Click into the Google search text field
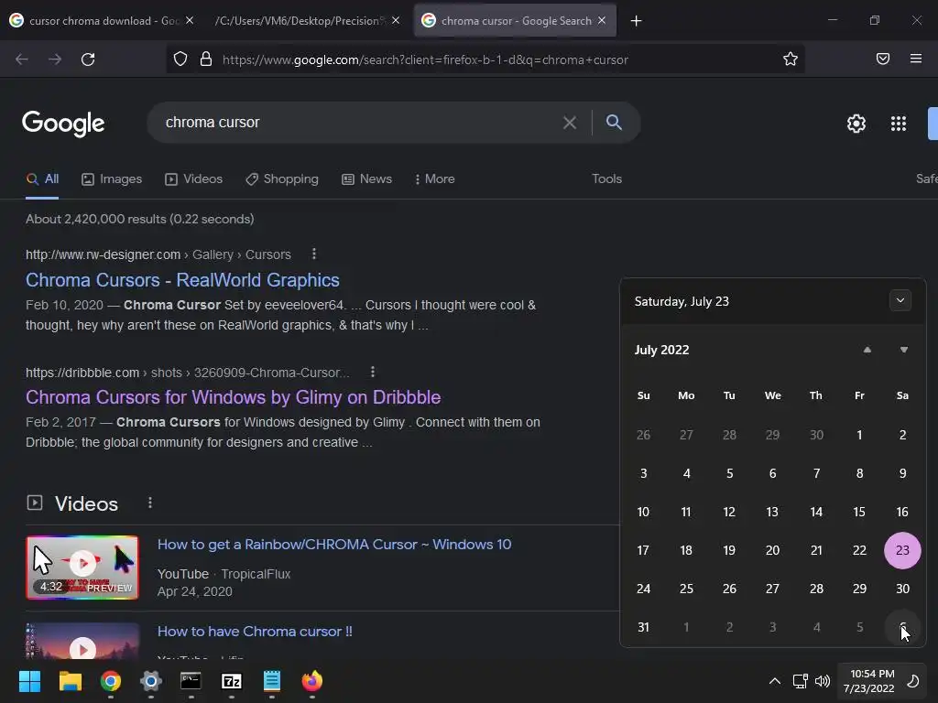The width and height of the screenshot is (938, 703). 359,123
